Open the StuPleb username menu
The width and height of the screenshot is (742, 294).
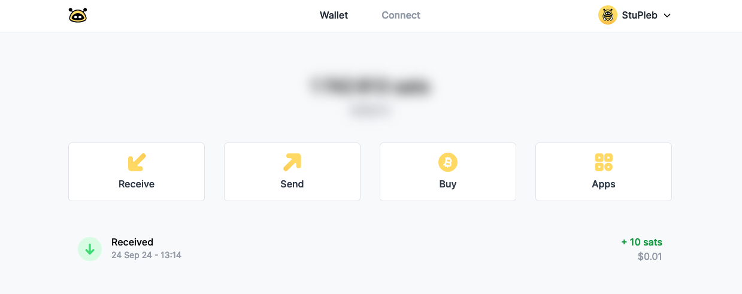coord(640,16)
